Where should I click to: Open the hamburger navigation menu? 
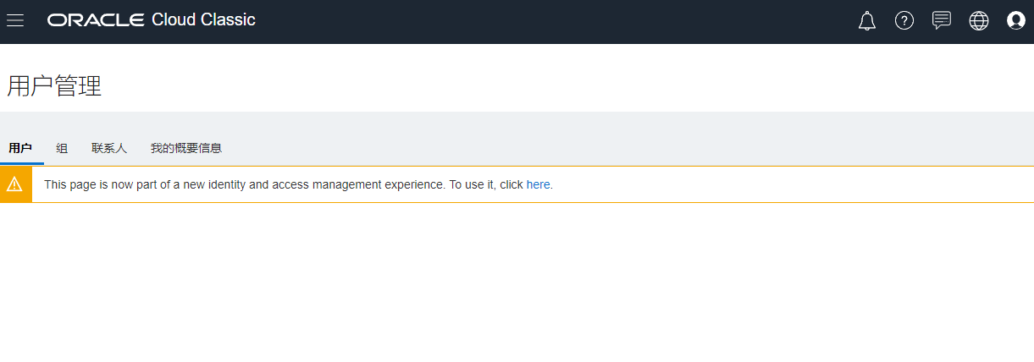click(x=15, y=20)
